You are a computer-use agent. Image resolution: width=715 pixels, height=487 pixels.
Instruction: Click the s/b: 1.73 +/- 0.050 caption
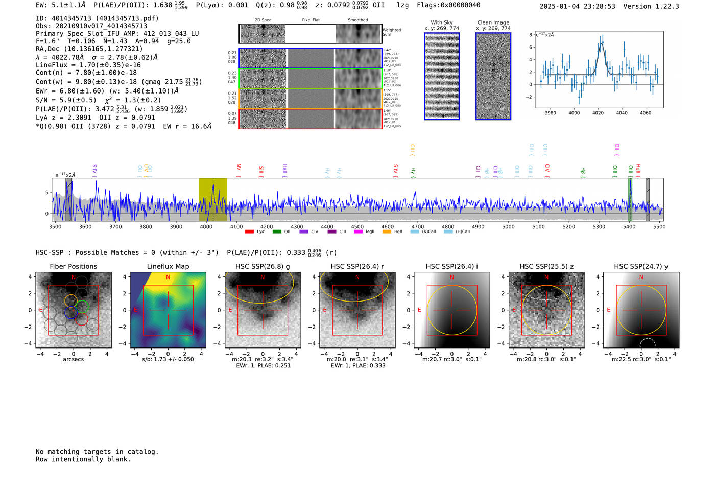click(168, 359)
